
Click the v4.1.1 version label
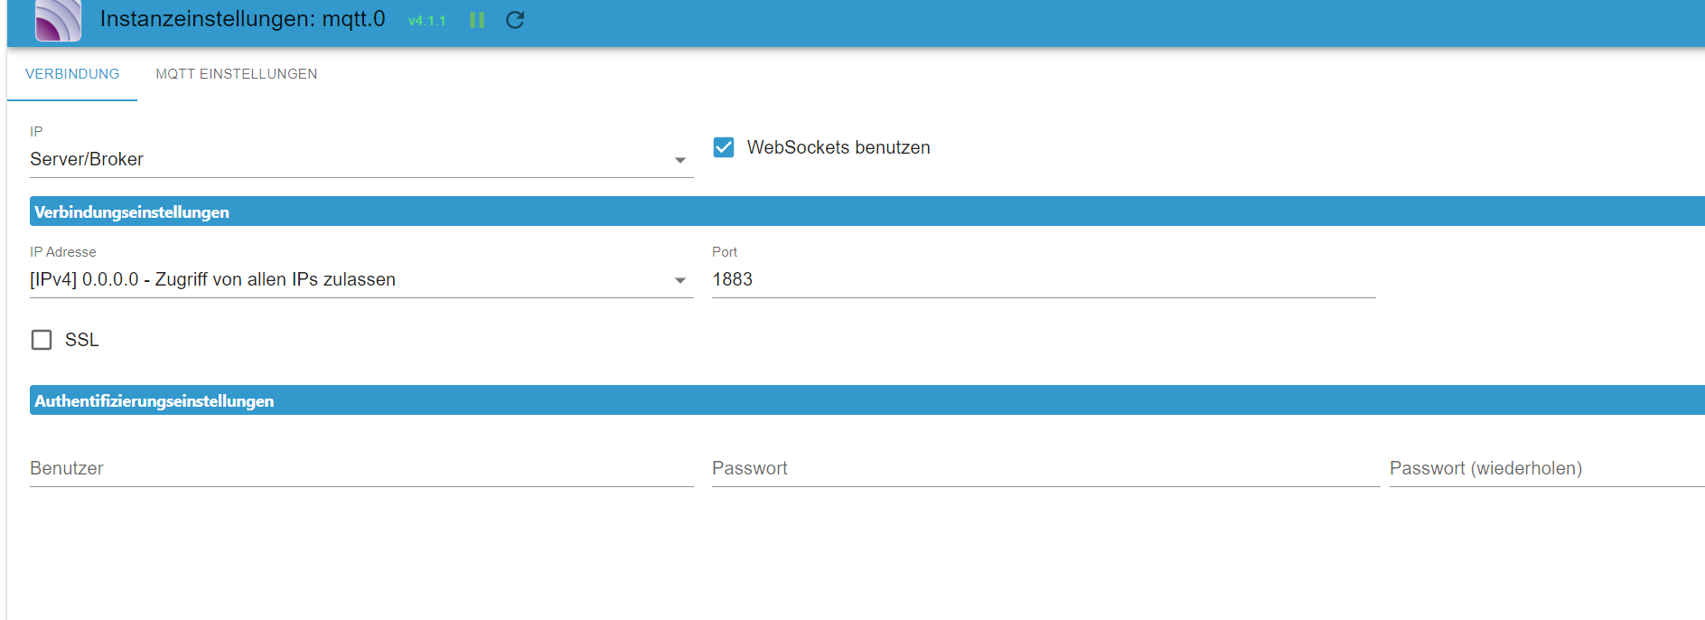(x=426, y=21)
